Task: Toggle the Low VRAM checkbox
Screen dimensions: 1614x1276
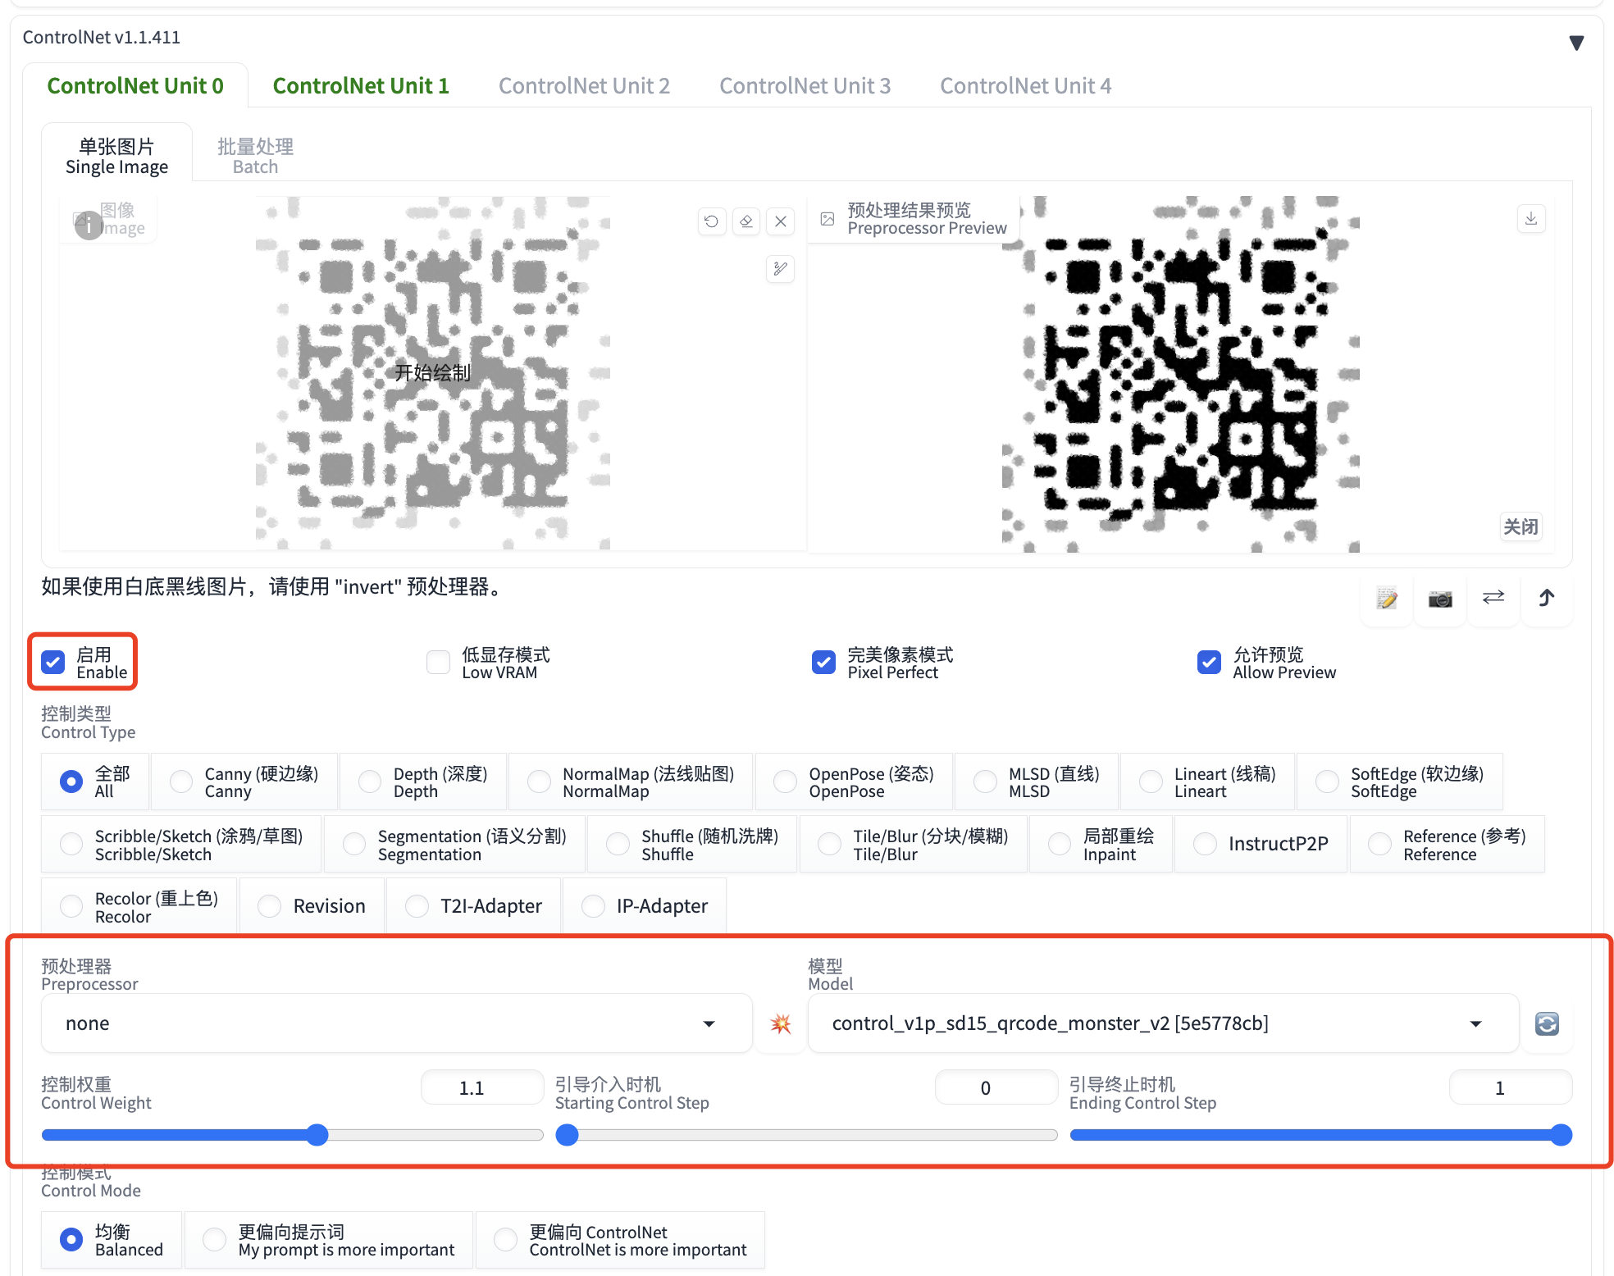Action: click(x=439, y=663)
